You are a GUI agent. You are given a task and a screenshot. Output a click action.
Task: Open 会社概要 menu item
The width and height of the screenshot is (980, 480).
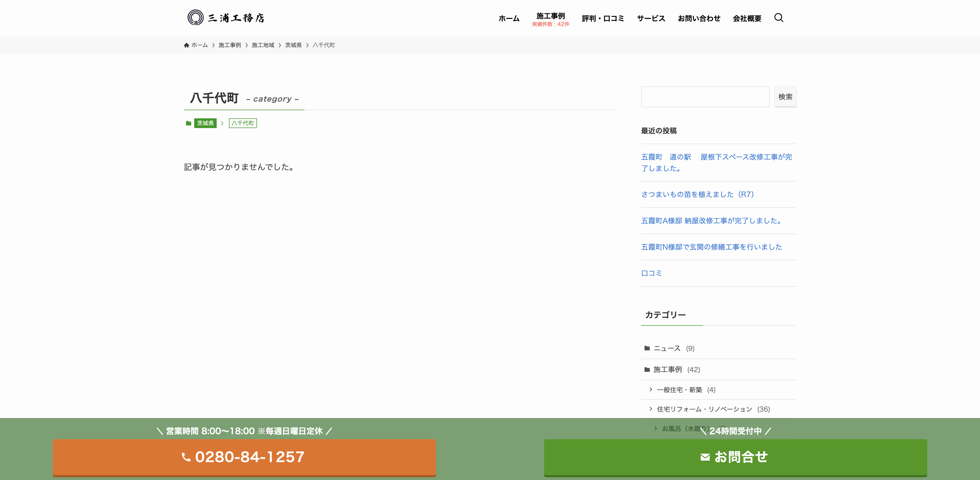747,18
